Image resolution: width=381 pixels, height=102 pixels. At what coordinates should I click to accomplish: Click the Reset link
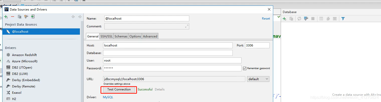pos(266,19)
